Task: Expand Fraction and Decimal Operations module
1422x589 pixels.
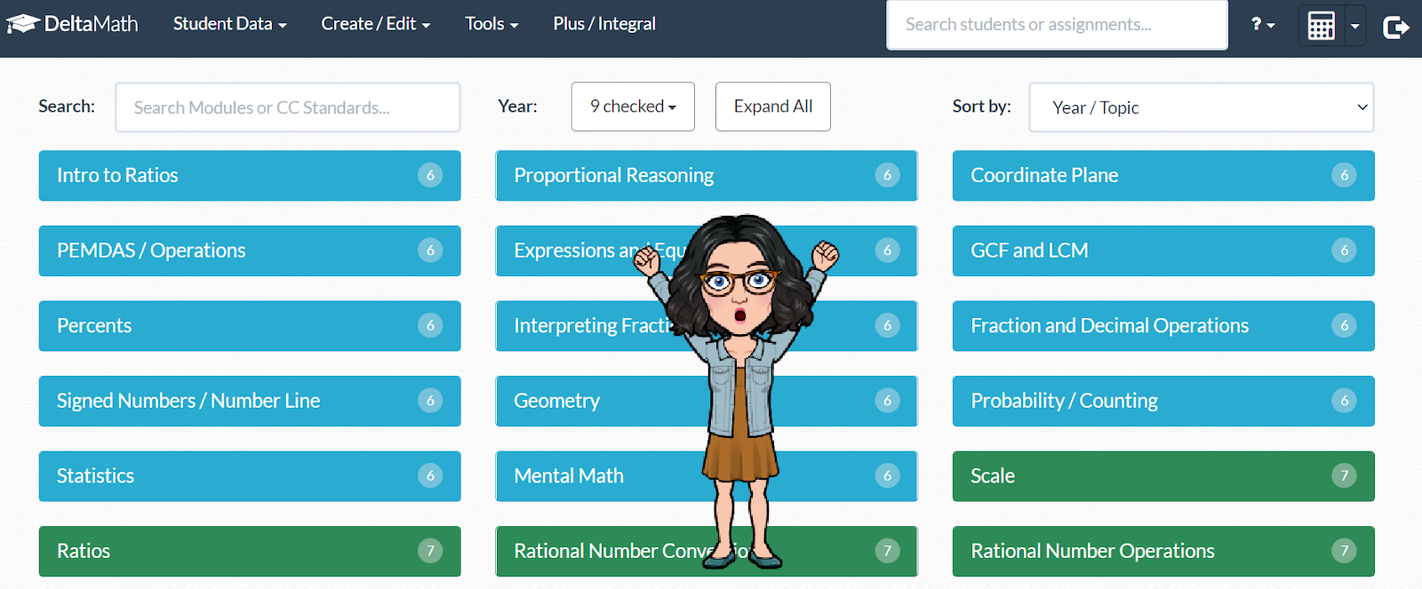Action: pos(1163,326)
